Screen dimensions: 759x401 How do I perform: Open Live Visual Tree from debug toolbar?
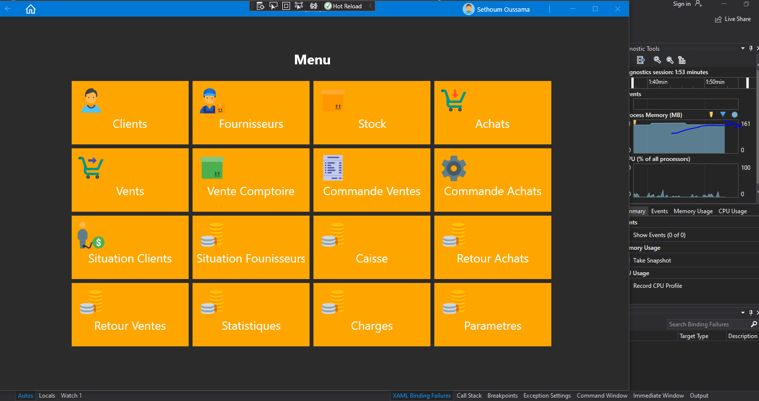(x=261, y=6)
